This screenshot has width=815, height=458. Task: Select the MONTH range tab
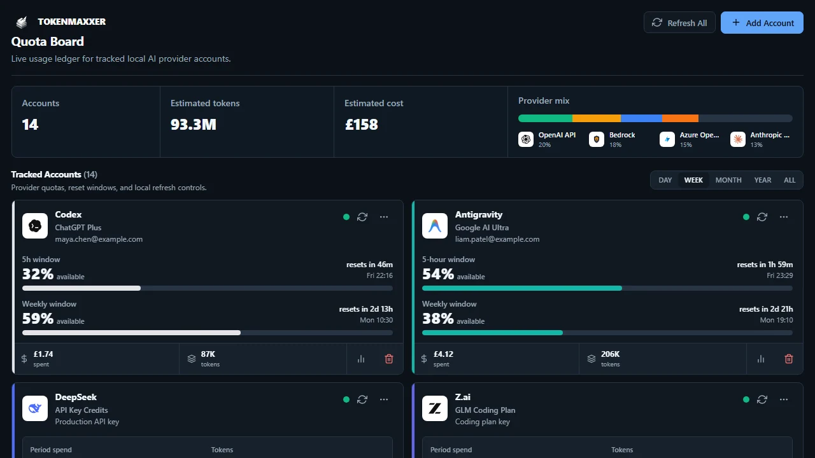728,180
